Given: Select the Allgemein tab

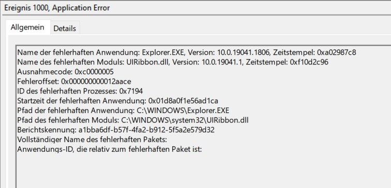Looking at the screenshot, I should click(27, 27).
